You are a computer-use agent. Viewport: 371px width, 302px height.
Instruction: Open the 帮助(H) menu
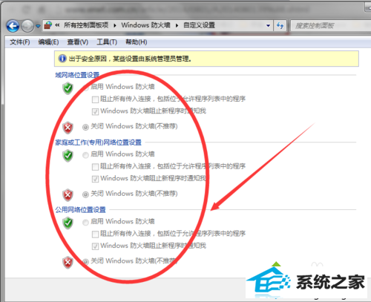(x=137, y=42)
